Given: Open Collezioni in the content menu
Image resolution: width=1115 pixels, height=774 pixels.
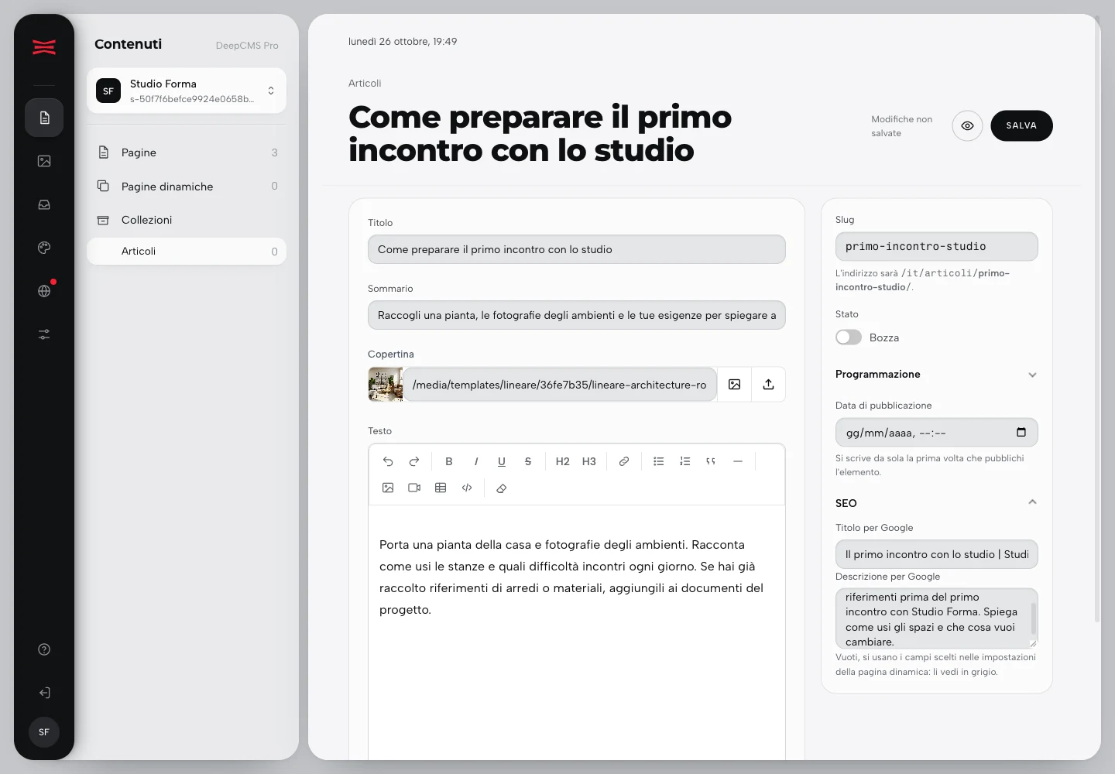Looking at the screenshot, I should click(187, 220).
